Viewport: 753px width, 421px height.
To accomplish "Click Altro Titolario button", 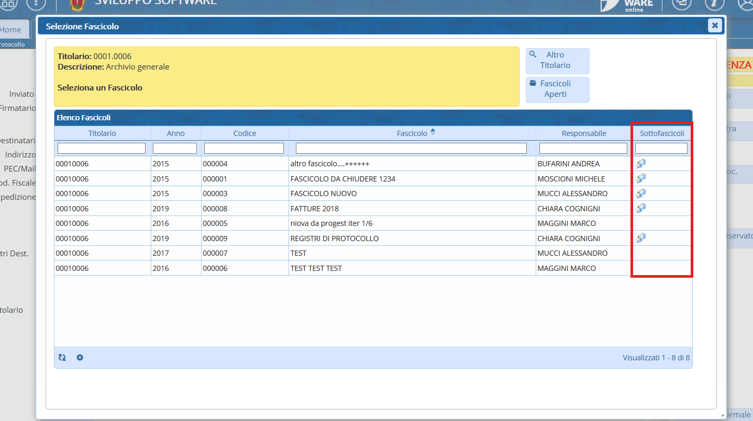I will pos(557,61).
